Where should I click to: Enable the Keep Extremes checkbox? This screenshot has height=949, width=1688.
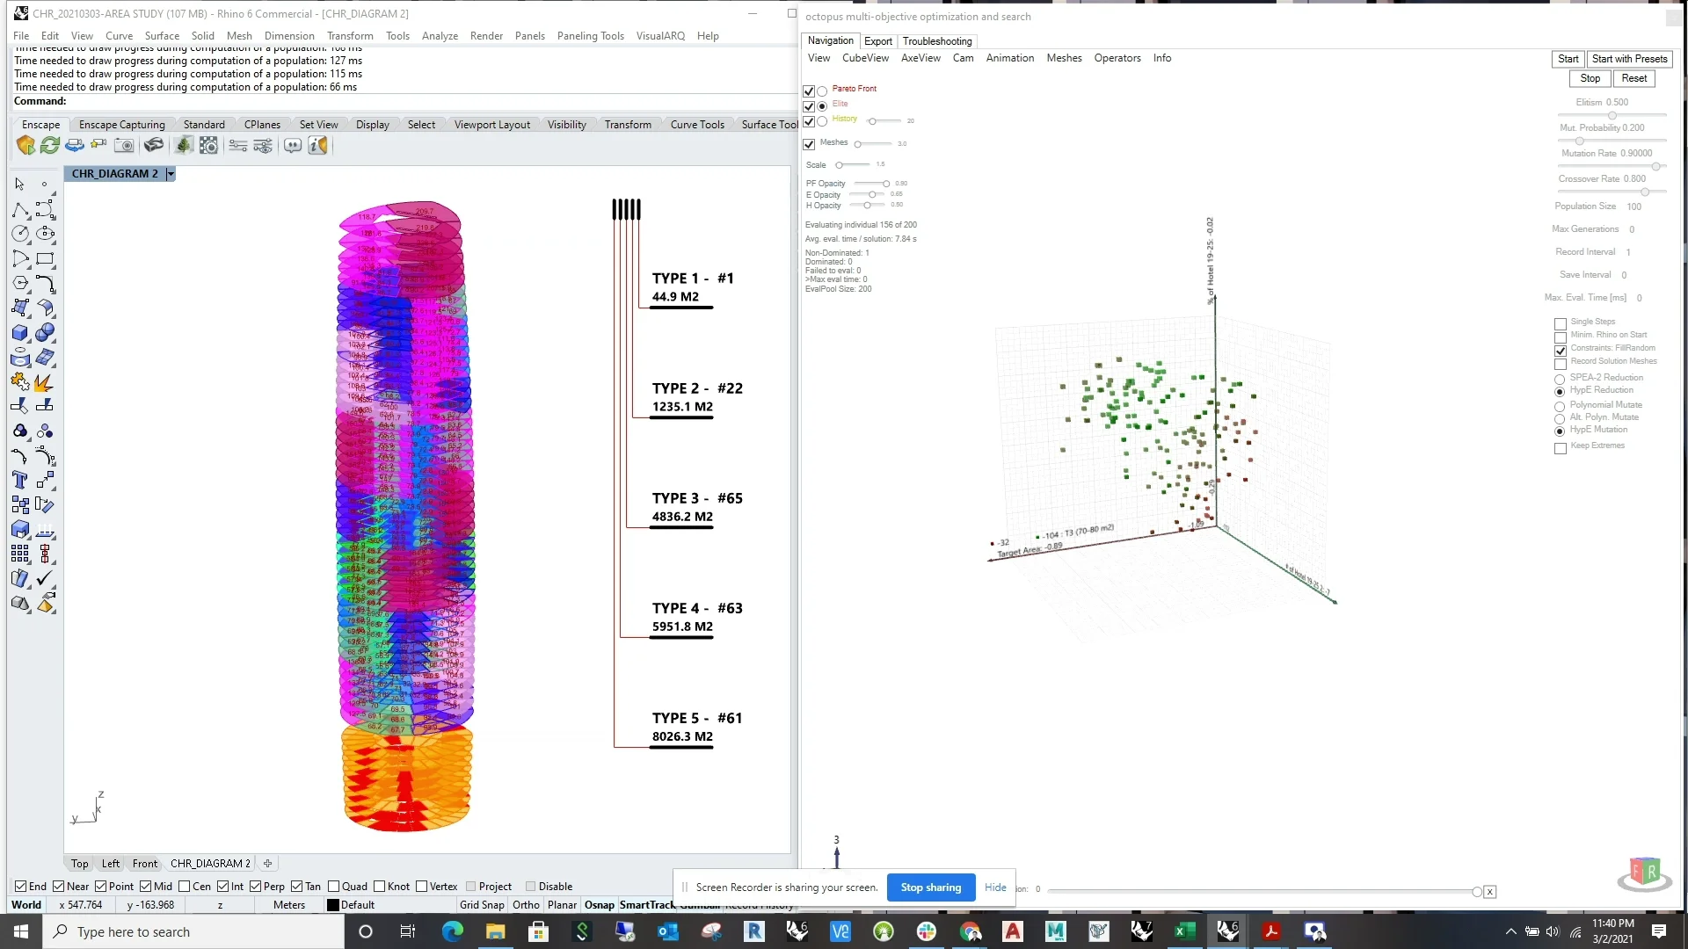coord(1561,448)
